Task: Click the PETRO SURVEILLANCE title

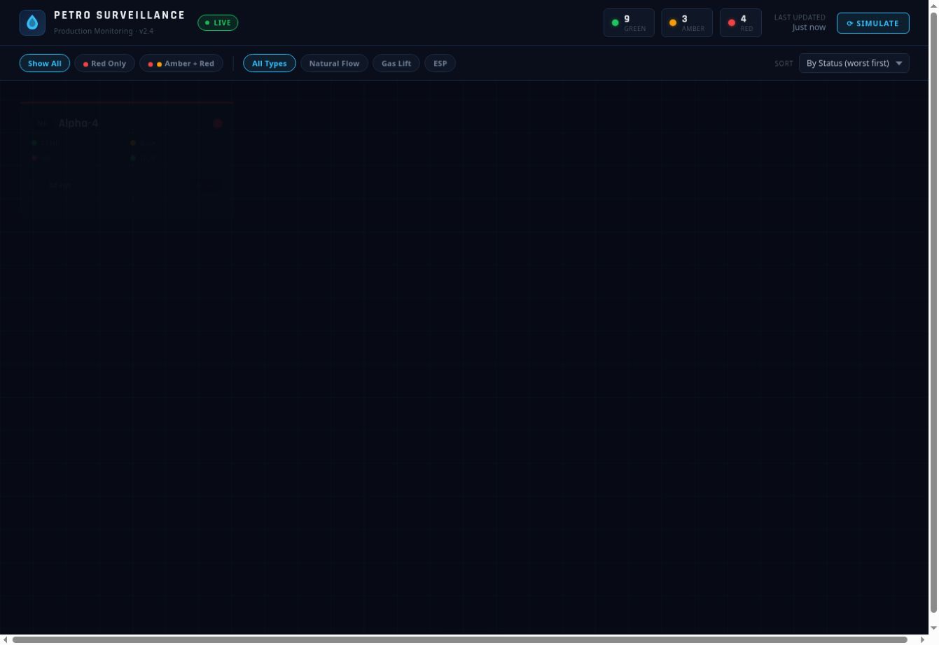Action: click(x=120, y=15)
